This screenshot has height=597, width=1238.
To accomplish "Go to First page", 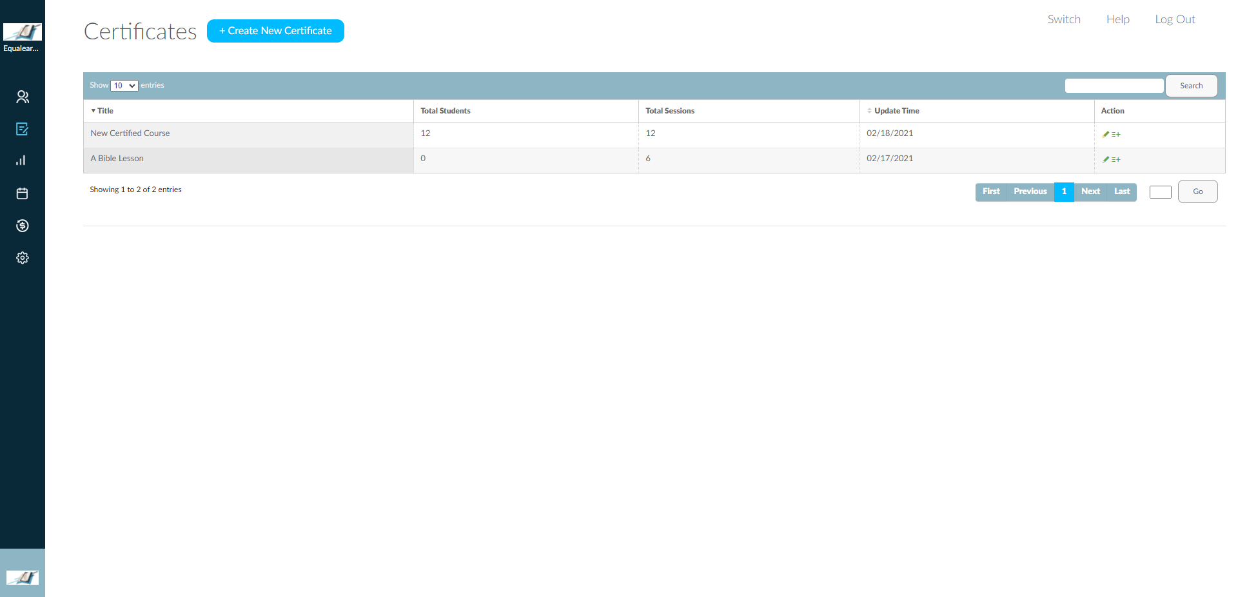I will pos(991,191).
